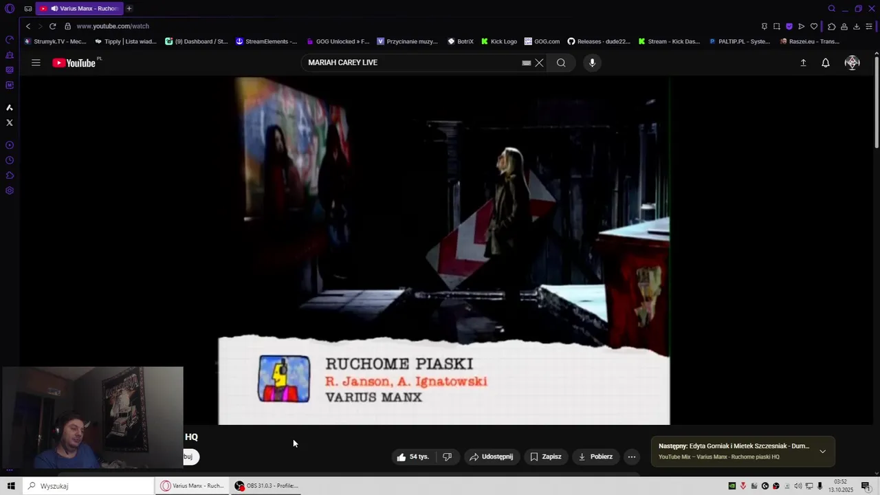This screenshot has width=880, height=495.
Task: Clear the YouTube search query
Action: click(x=539, y=63)
